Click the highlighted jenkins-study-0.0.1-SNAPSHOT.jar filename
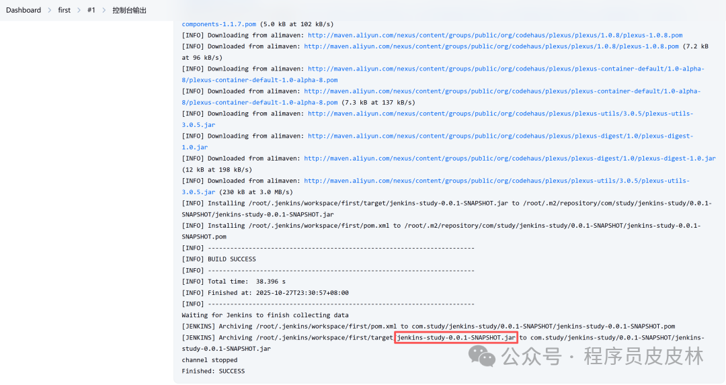This screenshot has width=726, height=385. coord(456,338)
